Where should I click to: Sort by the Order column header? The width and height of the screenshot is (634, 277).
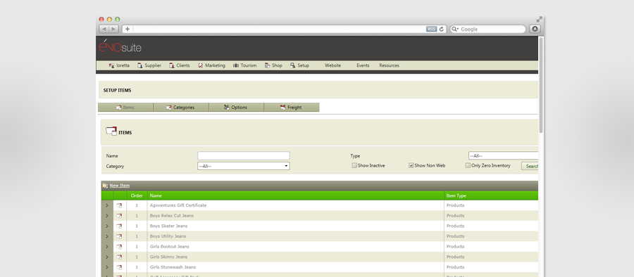point(137,196)
